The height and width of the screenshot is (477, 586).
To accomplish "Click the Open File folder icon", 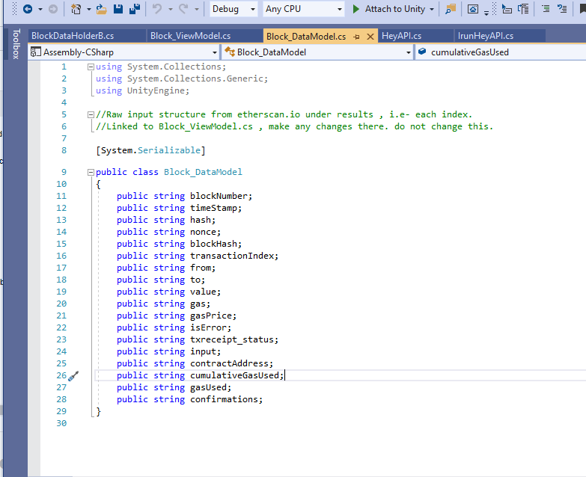I will pyautogui.click(x=100, y=9).
